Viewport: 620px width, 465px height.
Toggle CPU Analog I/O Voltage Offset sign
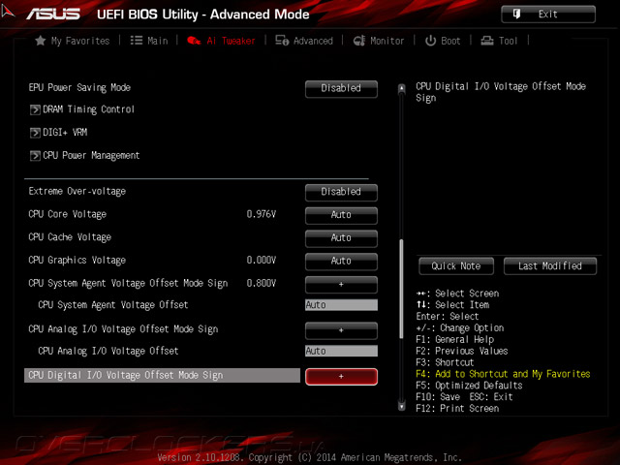(341, 330)
